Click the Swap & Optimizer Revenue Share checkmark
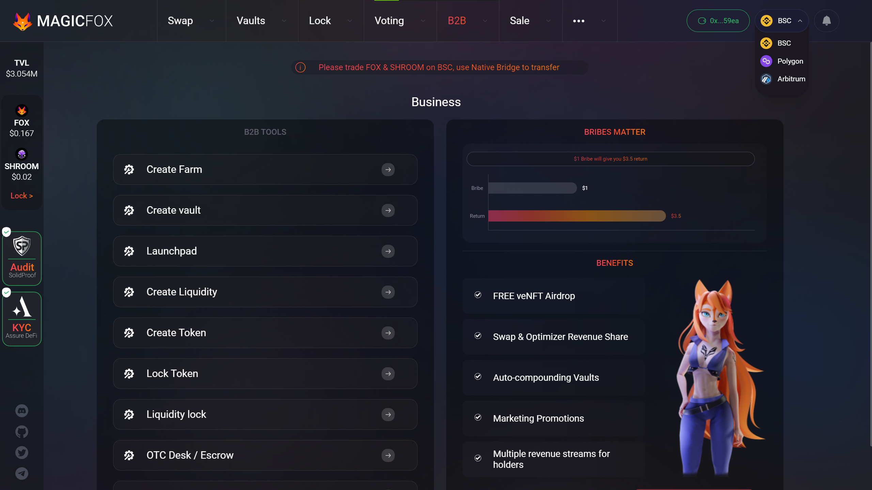The height and width of the screenshot is (490, 872). point(478,336)
